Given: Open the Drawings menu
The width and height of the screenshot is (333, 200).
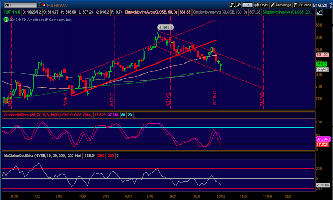Looking at the screenshot, I should pos(281,5).
